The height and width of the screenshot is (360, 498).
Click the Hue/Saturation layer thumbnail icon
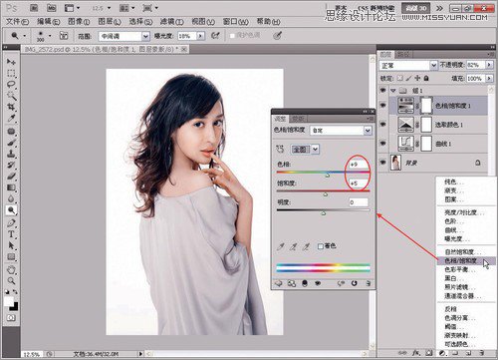tap(405, 106)
